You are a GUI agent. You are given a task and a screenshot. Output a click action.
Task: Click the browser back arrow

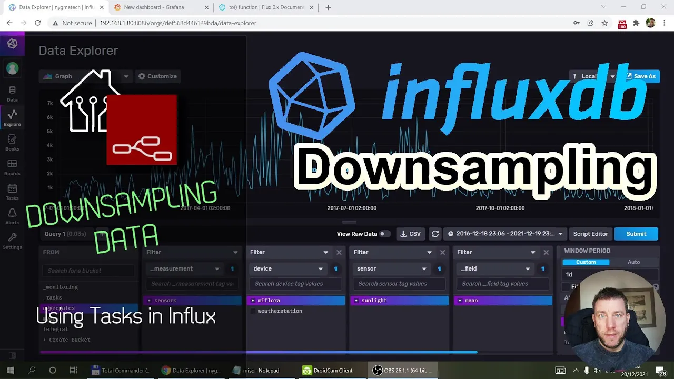click(x=9, y=23)
